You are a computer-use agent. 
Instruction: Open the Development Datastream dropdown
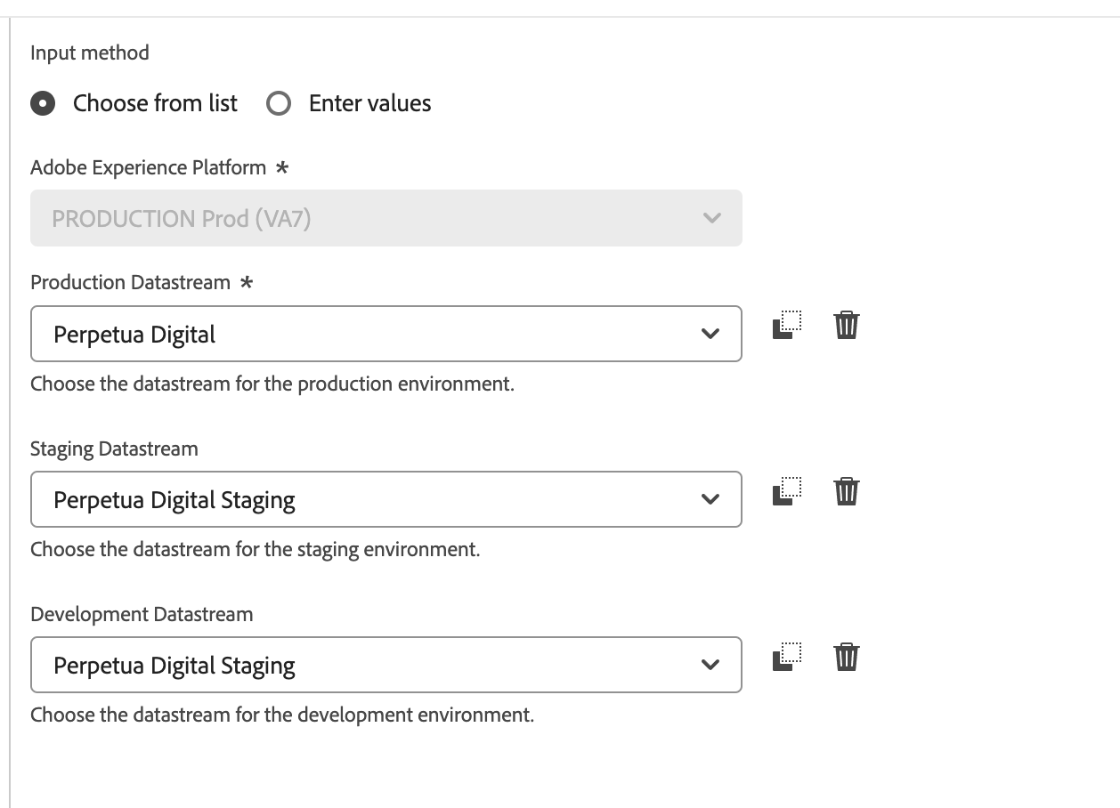(x=386, y=665)
